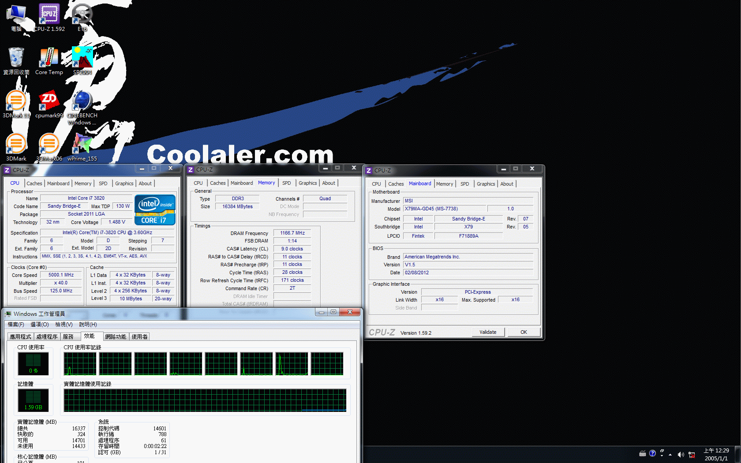This screenshot has height=463, width=741.
Task: Click the LPCIO value F71889A
Action: [x=468, y=236]
